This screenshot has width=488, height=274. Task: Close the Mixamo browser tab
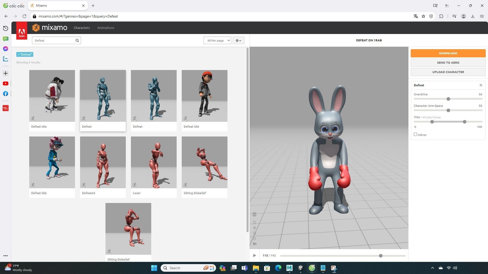83,6
